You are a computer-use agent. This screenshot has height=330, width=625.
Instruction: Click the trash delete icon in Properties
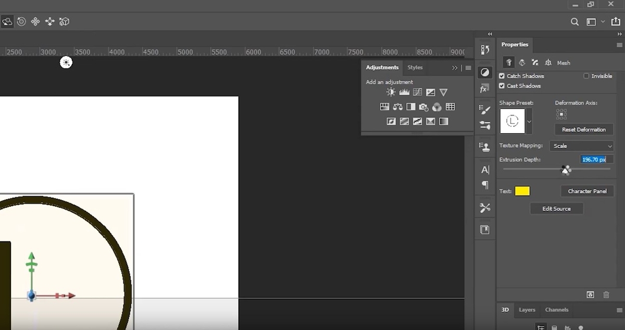tap(606, 295)
